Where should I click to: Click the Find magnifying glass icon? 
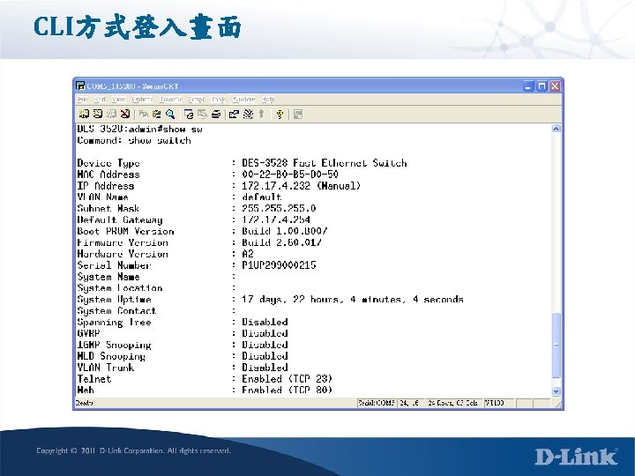[170, 114]
